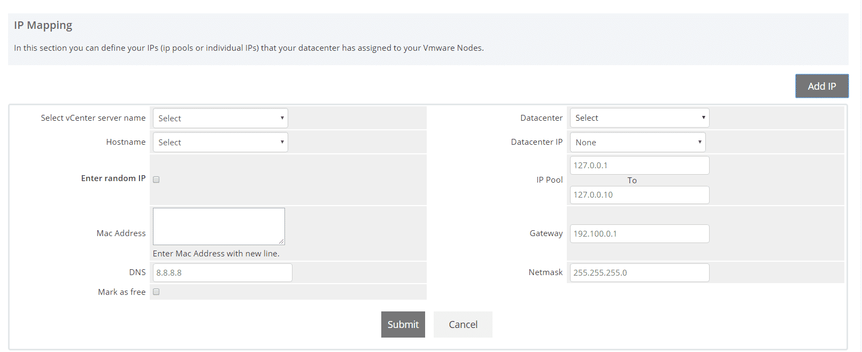Click the IP Pool start address field
862x352 pixels.
point(639,165)
